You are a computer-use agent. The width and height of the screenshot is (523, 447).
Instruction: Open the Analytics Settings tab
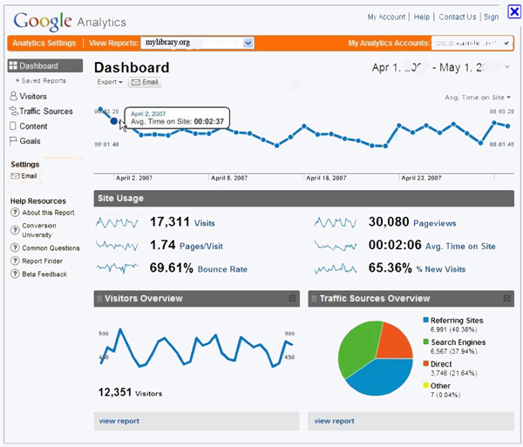pyautogui.click(x=45, y=43)
